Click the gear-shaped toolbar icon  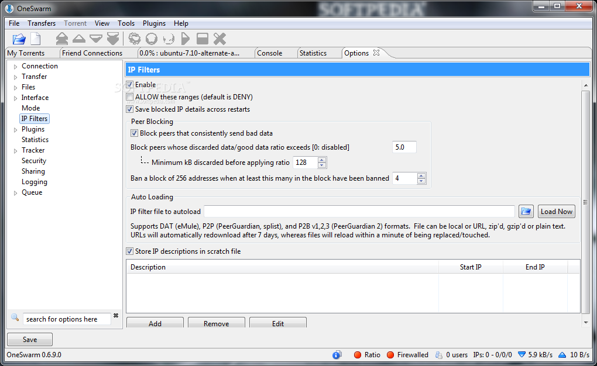135,39
